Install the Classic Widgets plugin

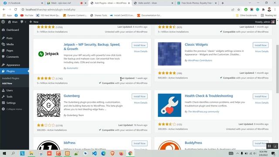pos(261,45)
